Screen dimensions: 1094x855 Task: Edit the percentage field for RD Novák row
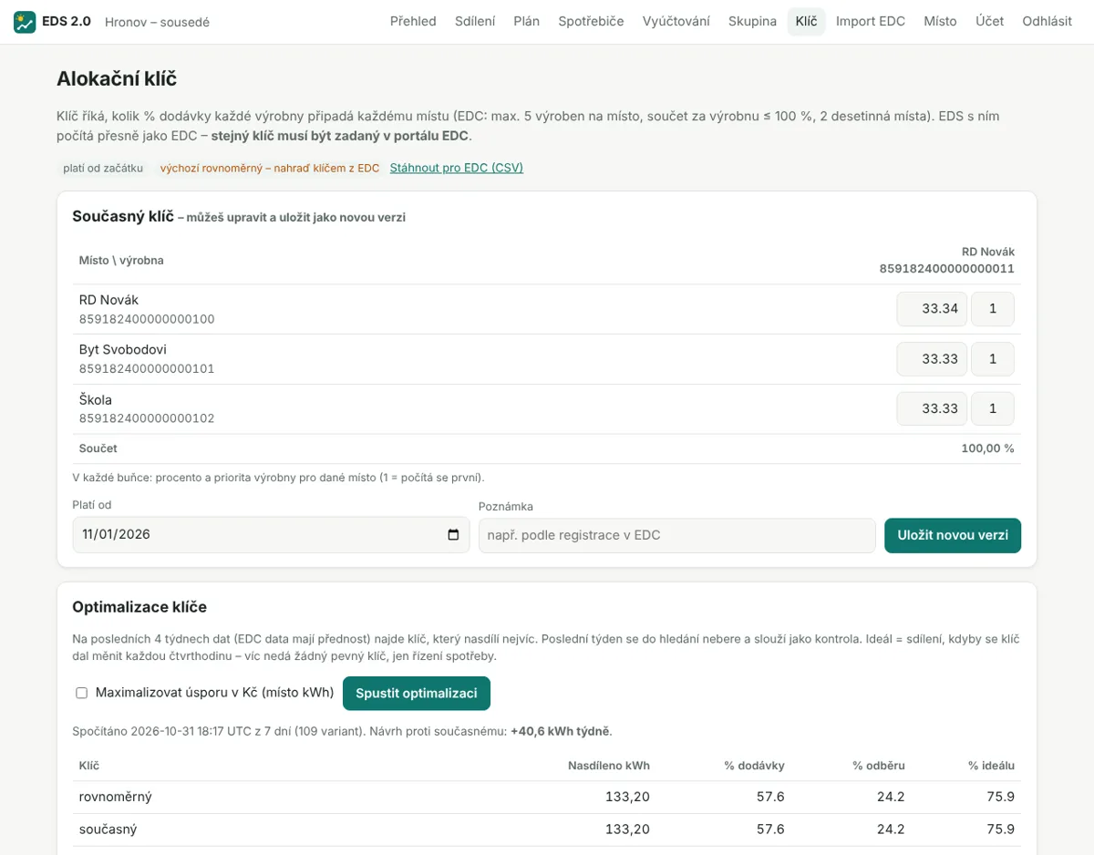[x=932, y=309]
